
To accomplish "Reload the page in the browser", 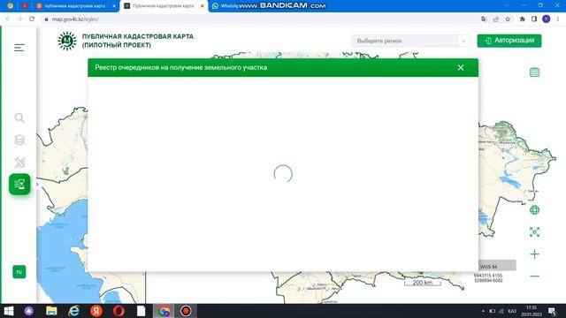I will pyautogui.click(x=32, y=19).
